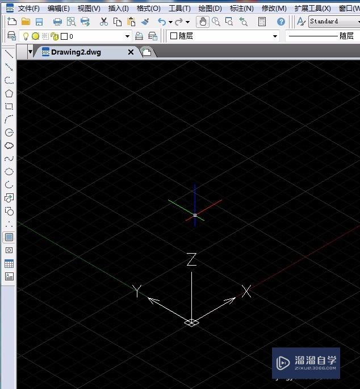Click the match properties brush icon
Viewport: 360px width, 389px height.
pos(145,22)
